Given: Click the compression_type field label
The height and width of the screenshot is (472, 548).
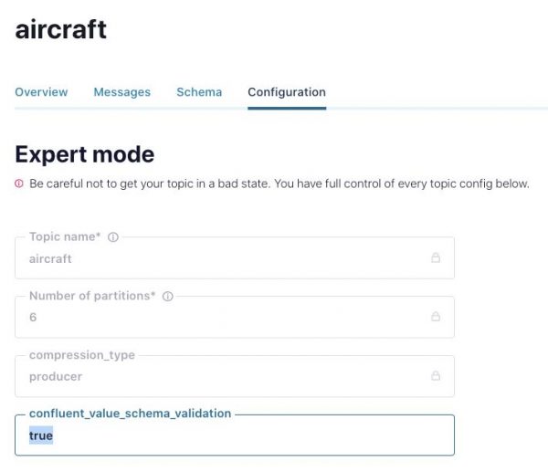Looking at the screenshot, I should (x=80, y=355).
